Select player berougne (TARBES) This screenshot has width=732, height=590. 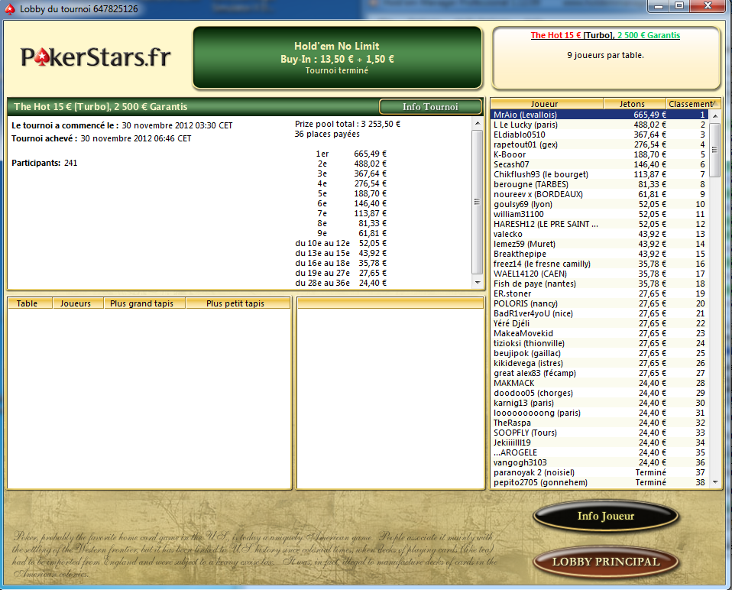600,184
